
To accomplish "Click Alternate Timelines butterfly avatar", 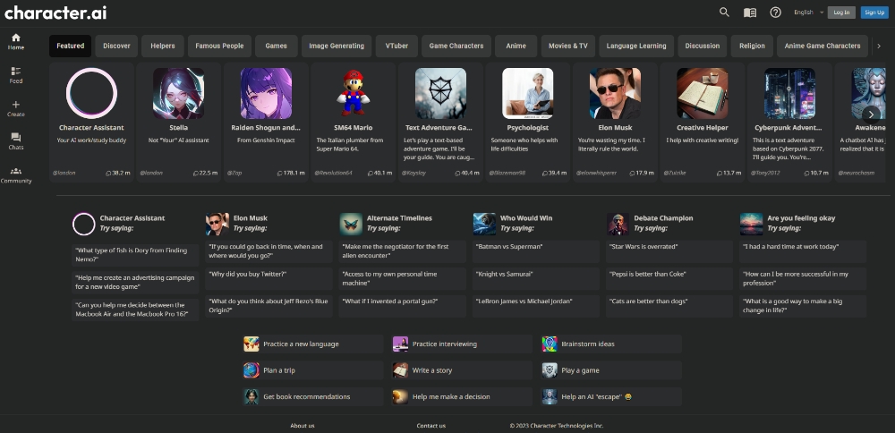I will [351, 225].
